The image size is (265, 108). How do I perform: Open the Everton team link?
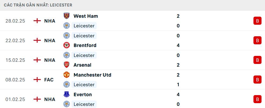83,94
